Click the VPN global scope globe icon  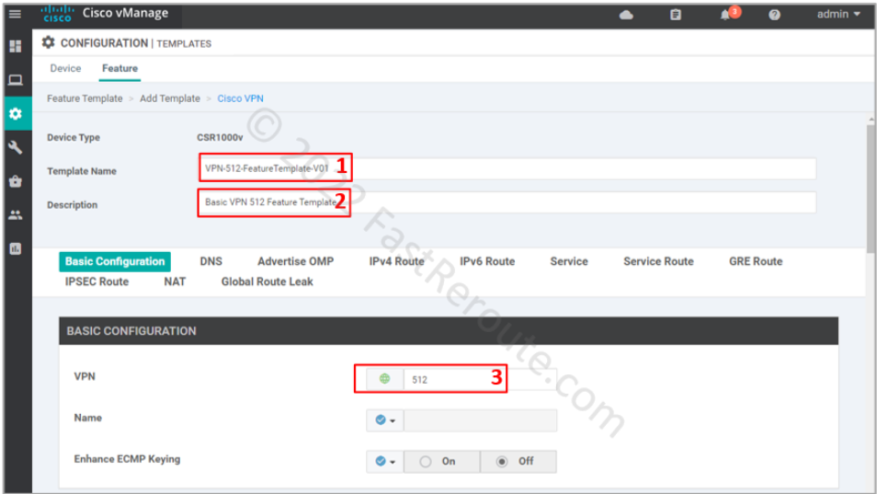pos(385,379)
